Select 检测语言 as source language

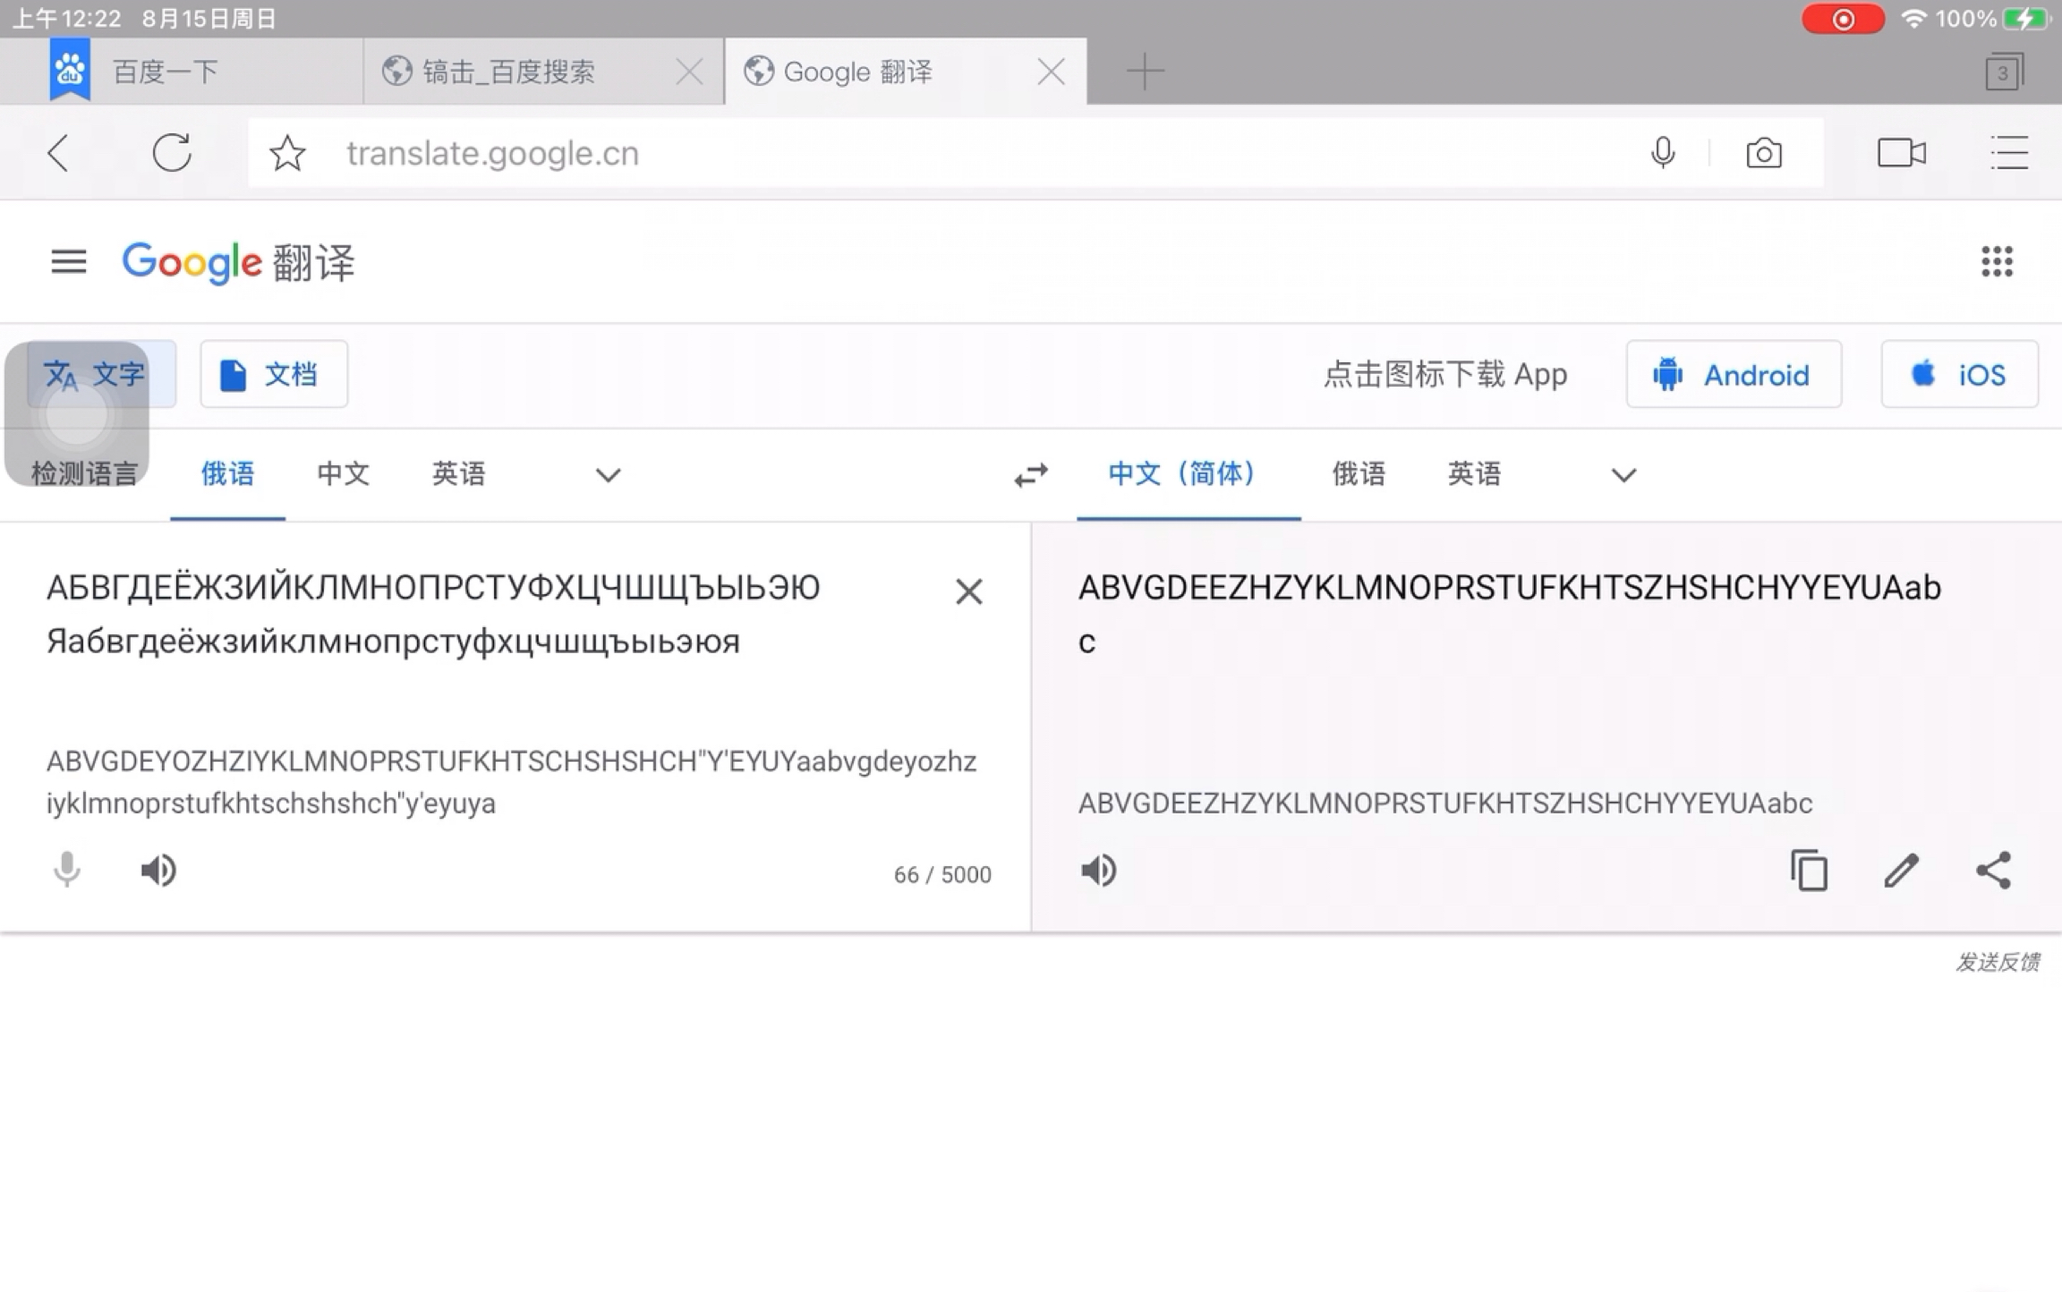tap(84, 473)
